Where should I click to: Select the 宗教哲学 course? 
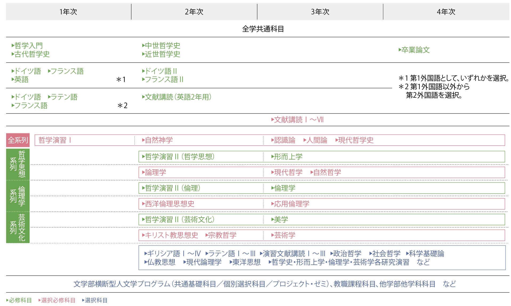pyautogui.click(x=221, y=235)
